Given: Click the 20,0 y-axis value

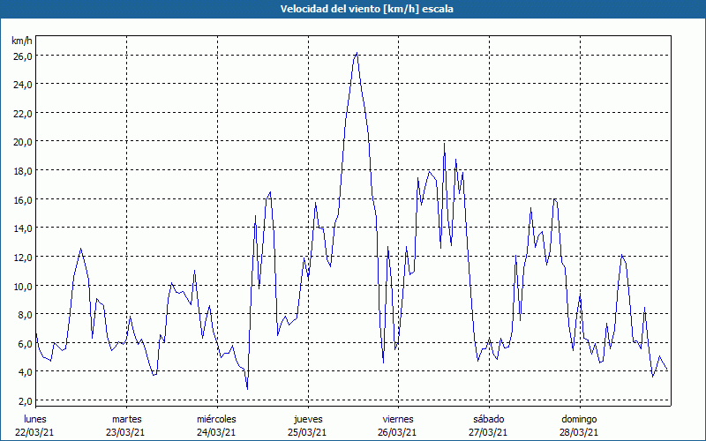Looking at the screenshot, I should click(23, 142).
